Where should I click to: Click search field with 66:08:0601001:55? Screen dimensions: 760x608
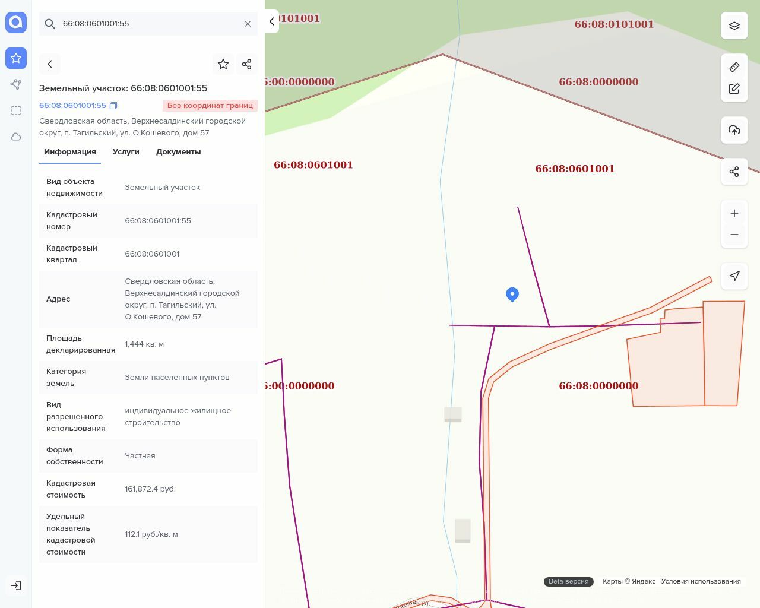[x=148, y=24]
